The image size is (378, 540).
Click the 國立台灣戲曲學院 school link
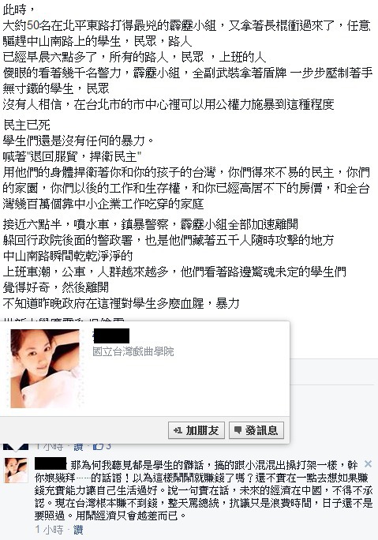tap(133, 351)
